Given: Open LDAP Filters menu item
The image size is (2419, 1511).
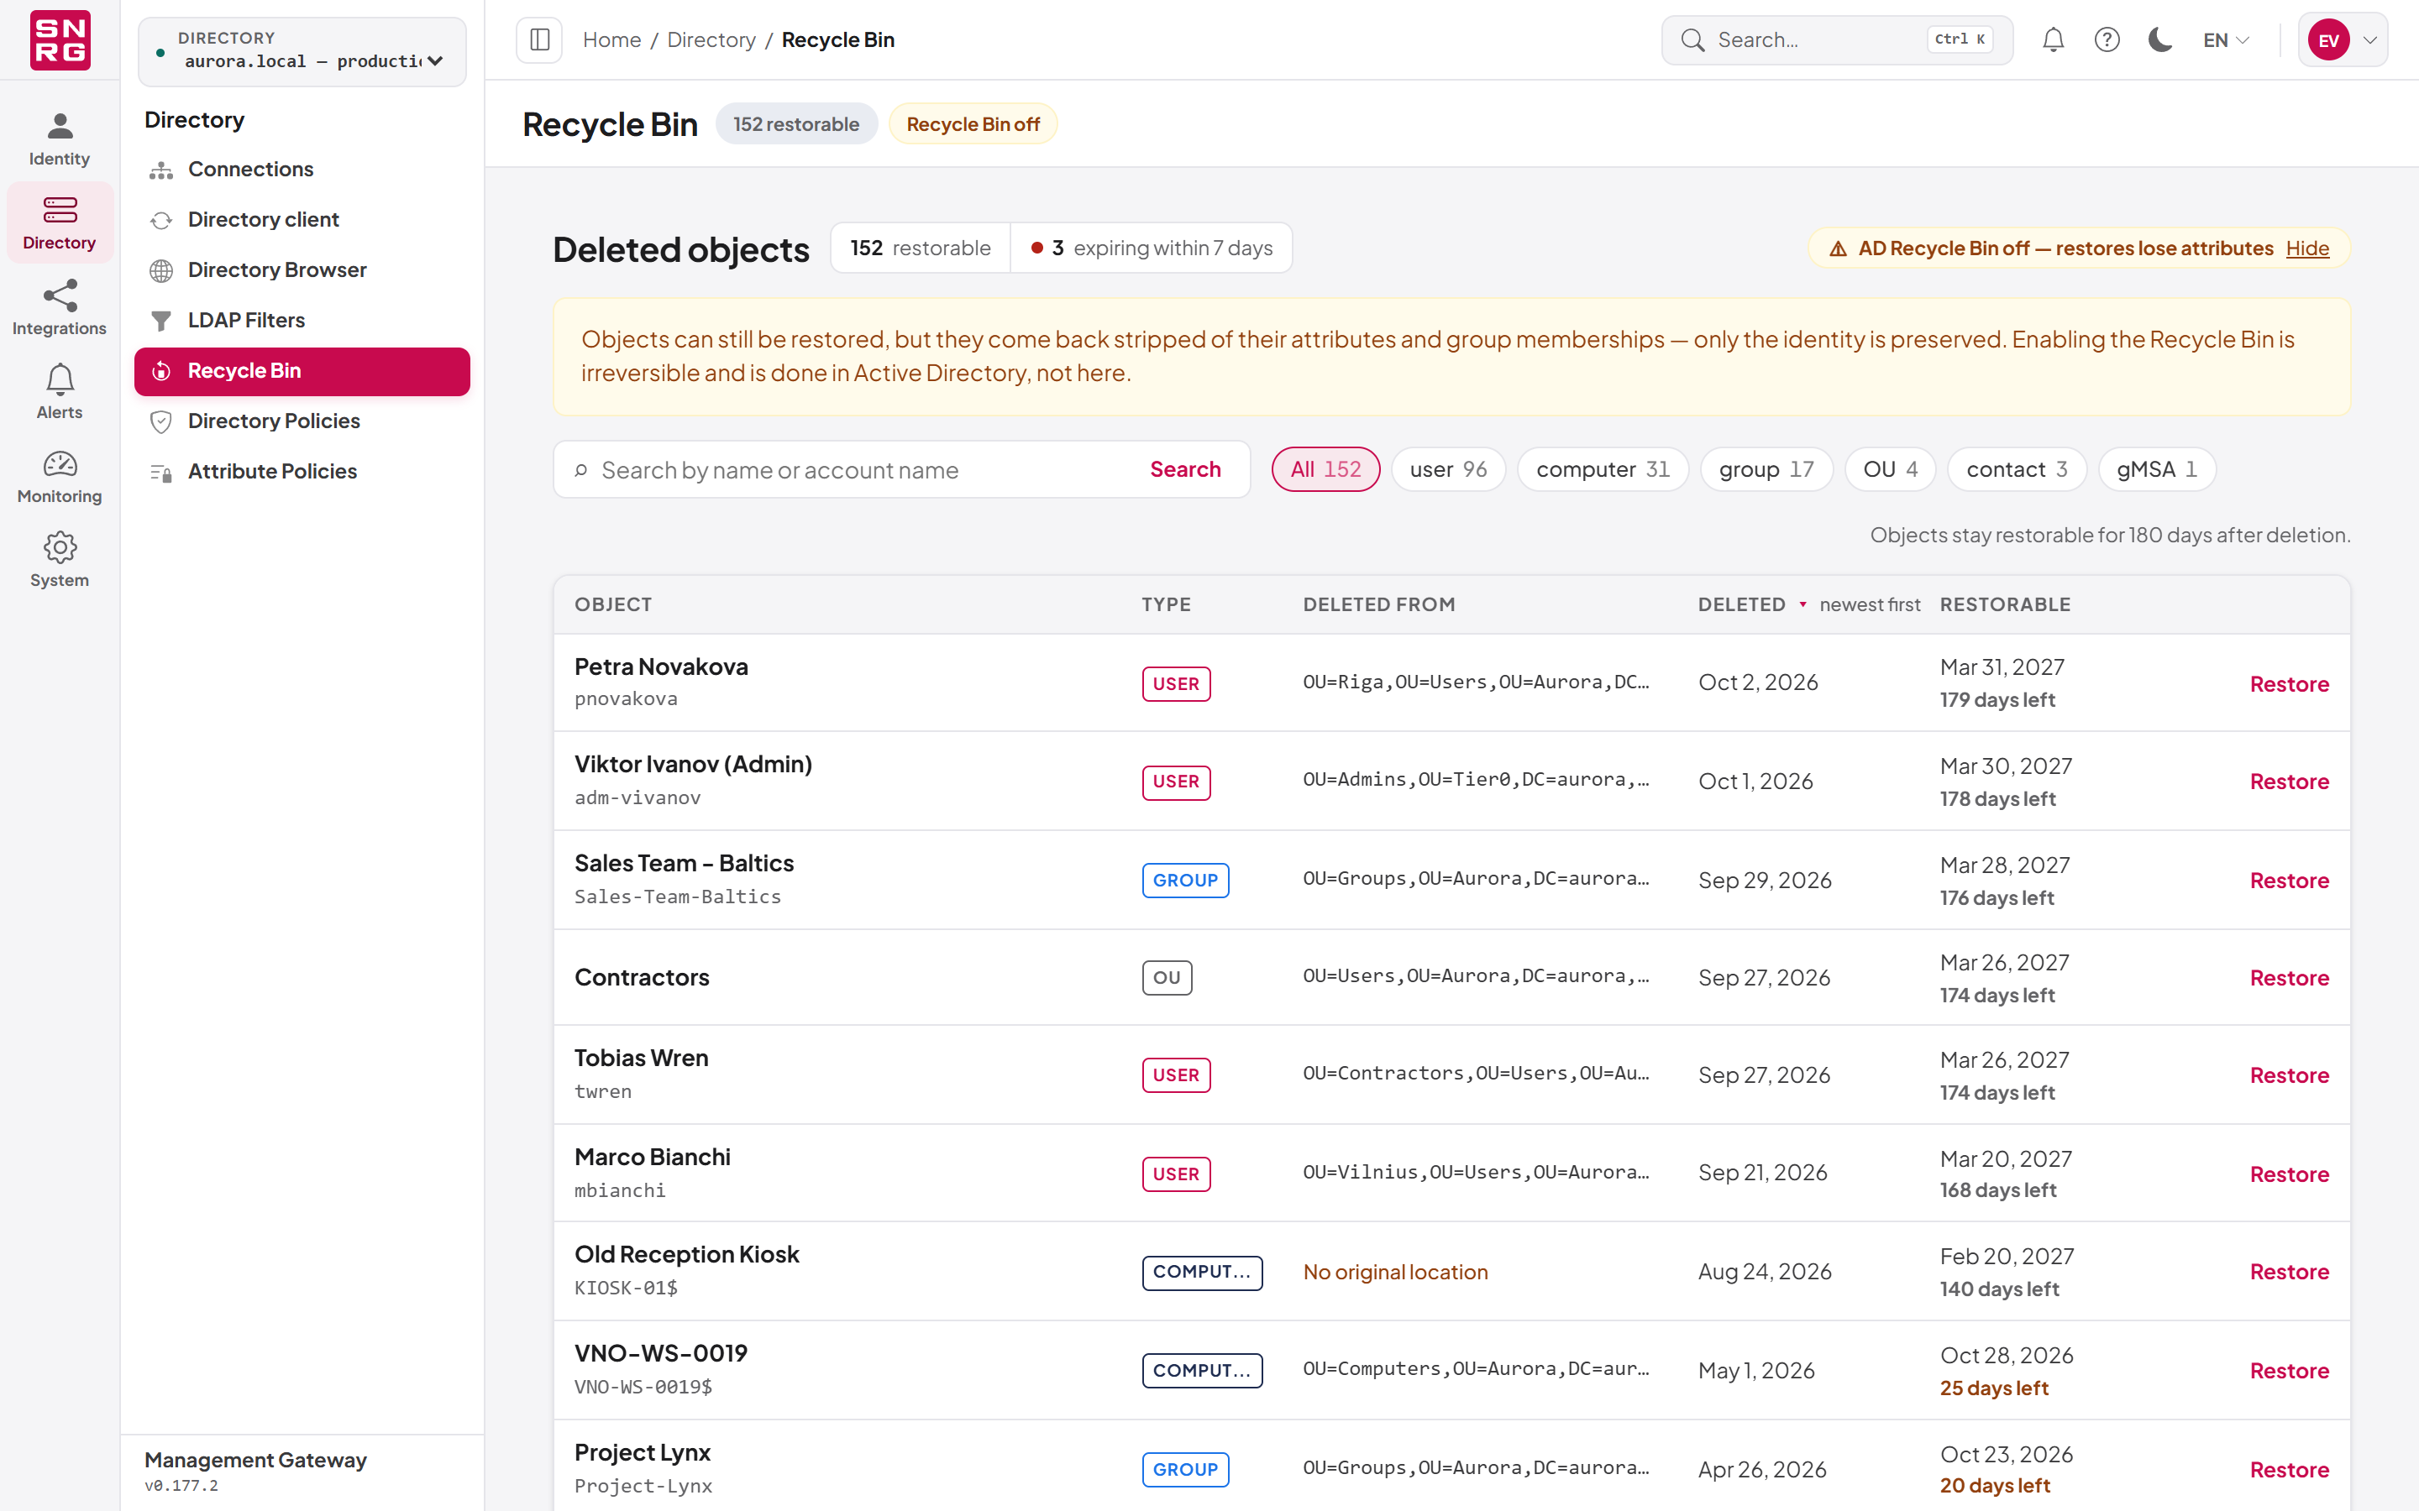Looking at the screenshot, I should (302, 320).
